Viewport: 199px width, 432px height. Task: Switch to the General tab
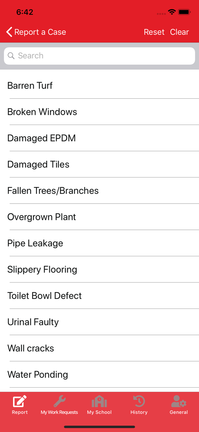(178, 405)
